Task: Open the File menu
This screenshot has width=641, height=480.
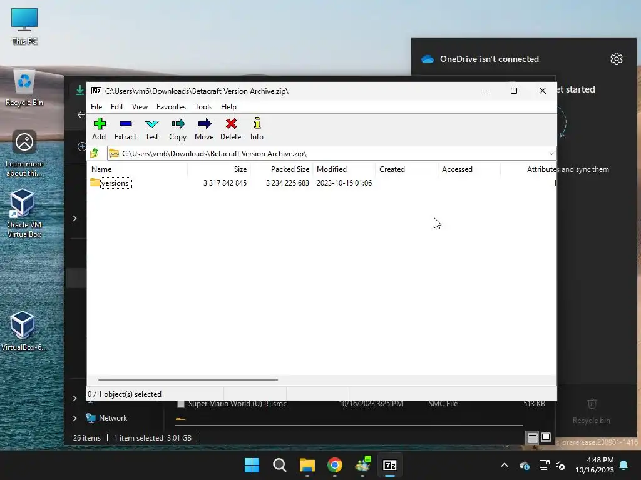Action: click(x=96, y=106)
